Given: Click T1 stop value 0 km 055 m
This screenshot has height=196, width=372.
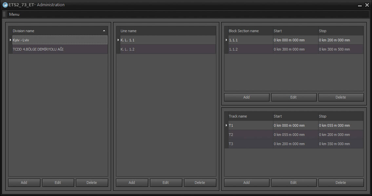Looking at the screenshot, I should 341,125.
